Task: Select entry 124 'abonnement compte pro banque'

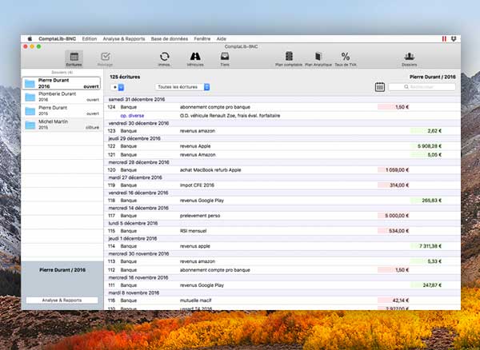Action: tap(282, 107)
